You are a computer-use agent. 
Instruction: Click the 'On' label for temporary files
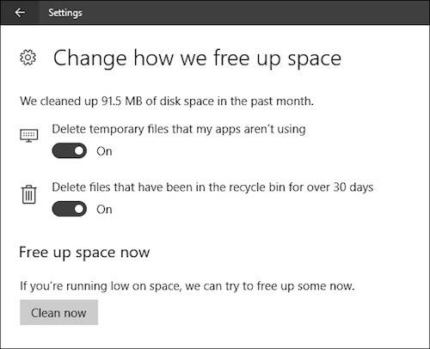pyautogui.click(x=104, y=151)
